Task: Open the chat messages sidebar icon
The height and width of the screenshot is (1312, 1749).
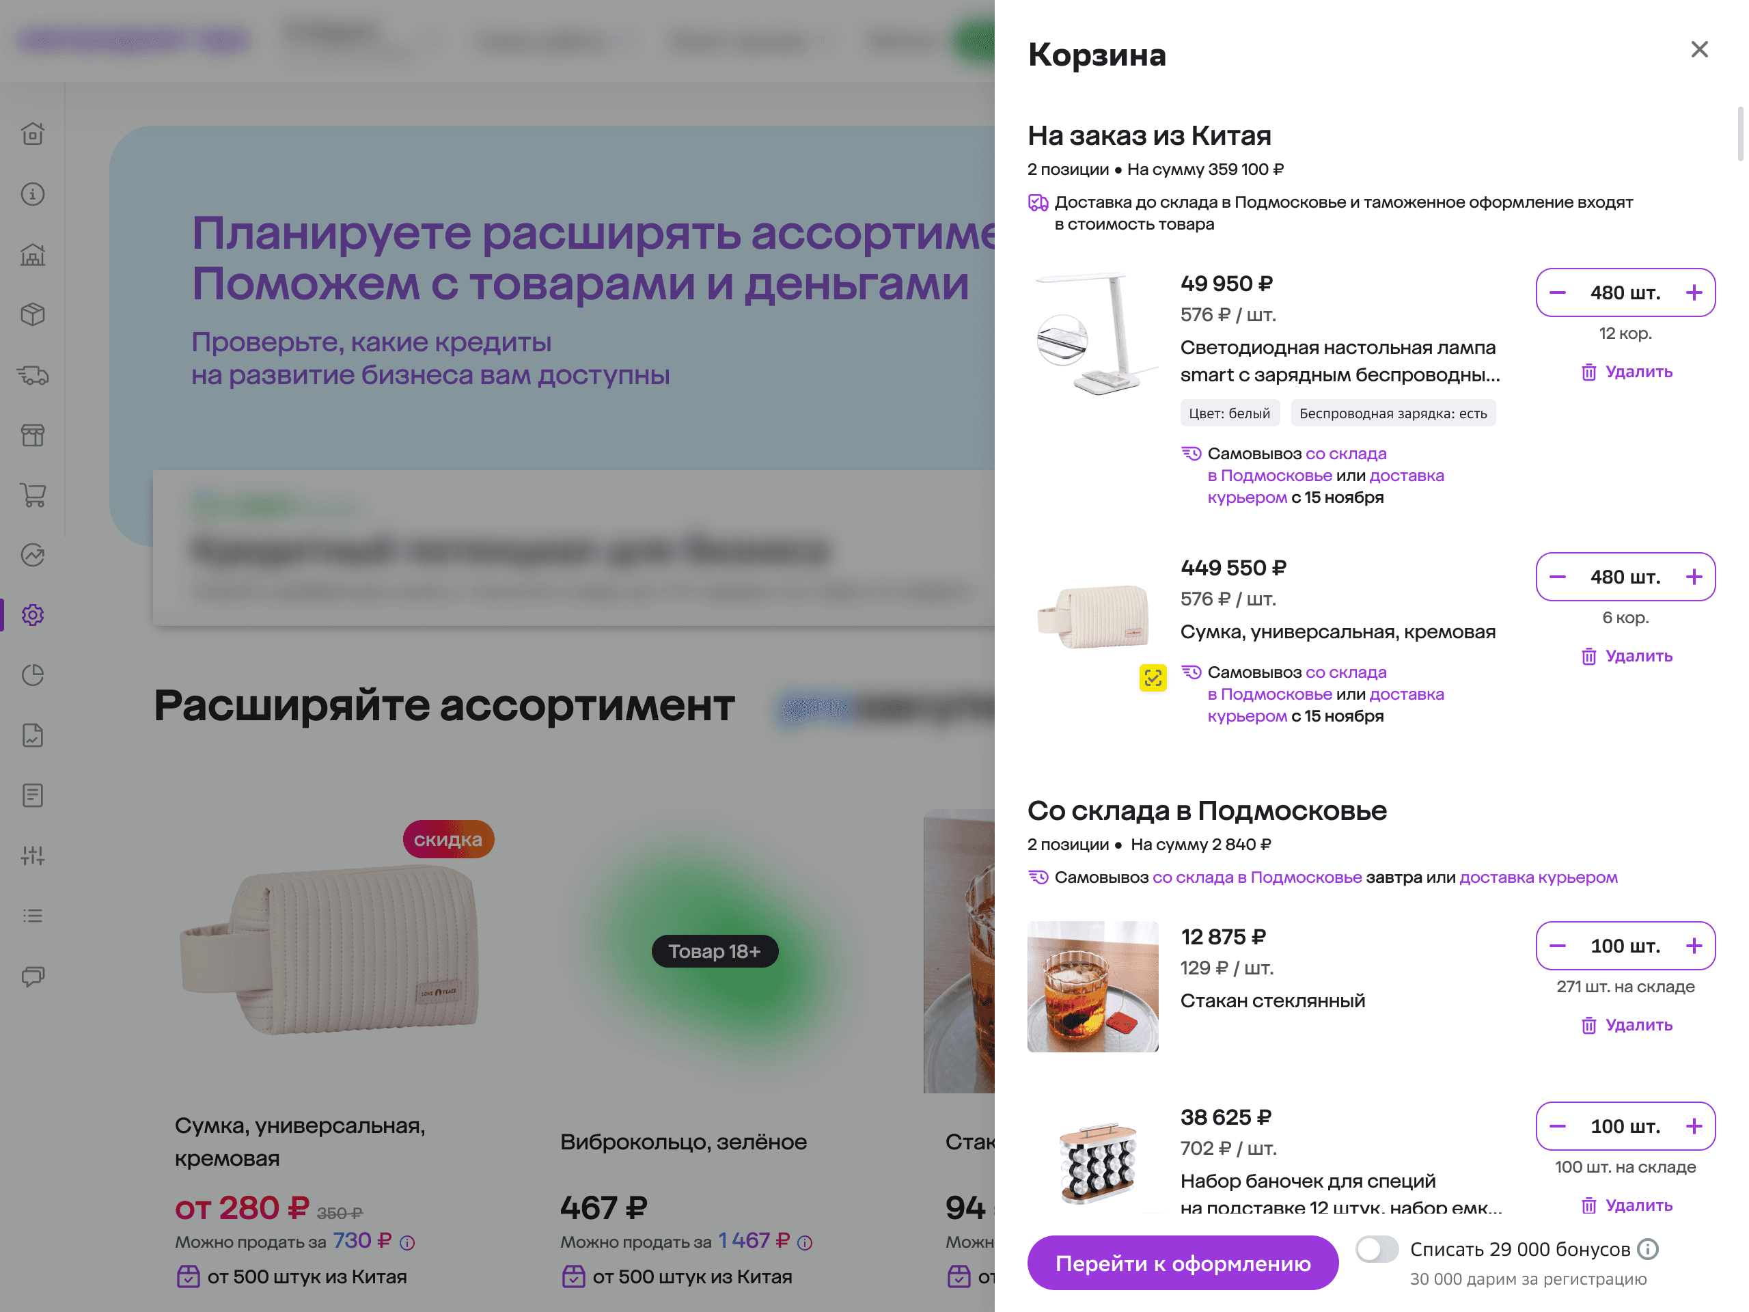Action: click(x=32, y=976)
